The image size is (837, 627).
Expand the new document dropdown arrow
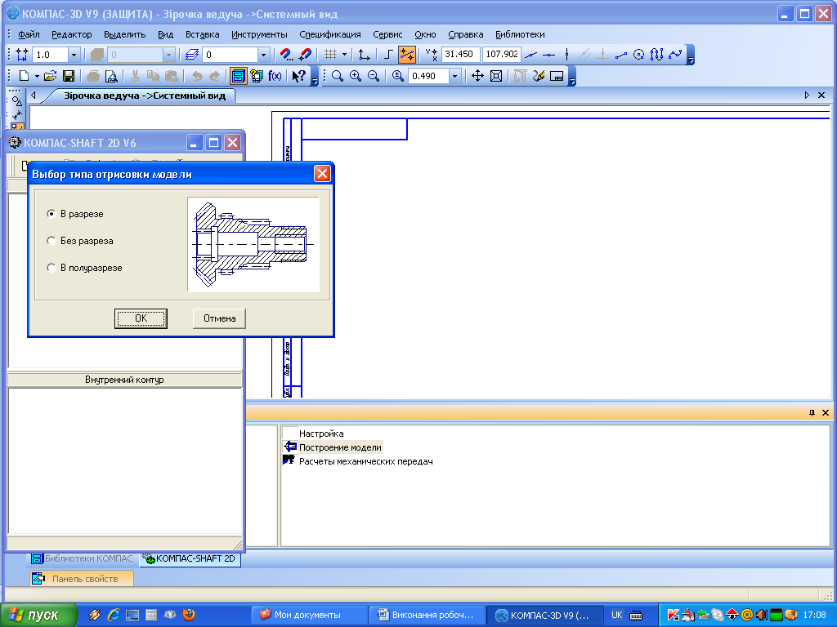point(36,76)
